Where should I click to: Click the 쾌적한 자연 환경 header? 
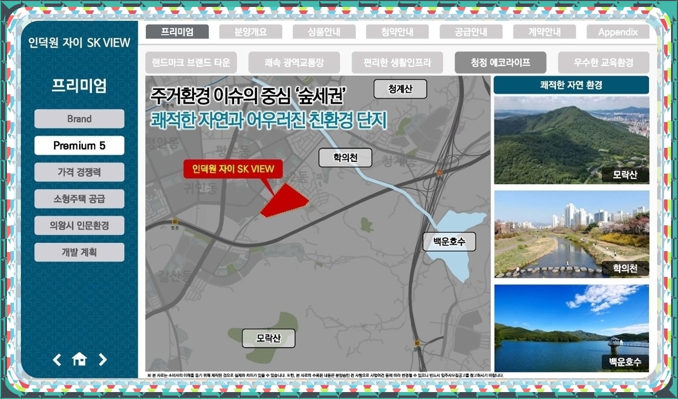[571, 85]
